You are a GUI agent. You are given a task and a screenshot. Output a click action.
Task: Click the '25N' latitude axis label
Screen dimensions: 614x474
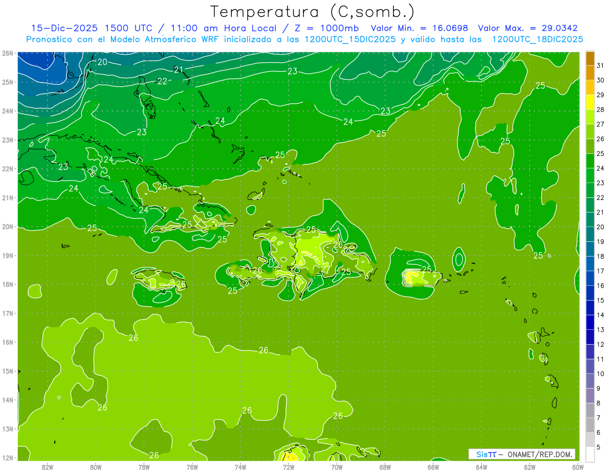click(8, 82)
